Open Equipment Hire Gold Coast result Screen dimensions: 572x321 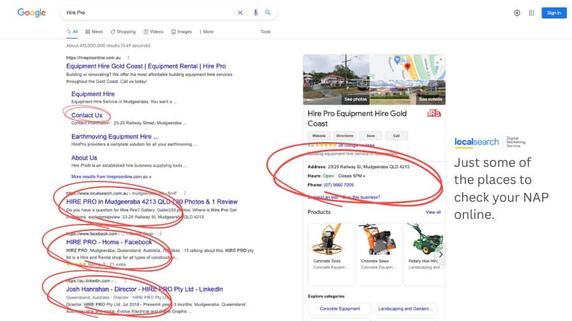[146, 66]
